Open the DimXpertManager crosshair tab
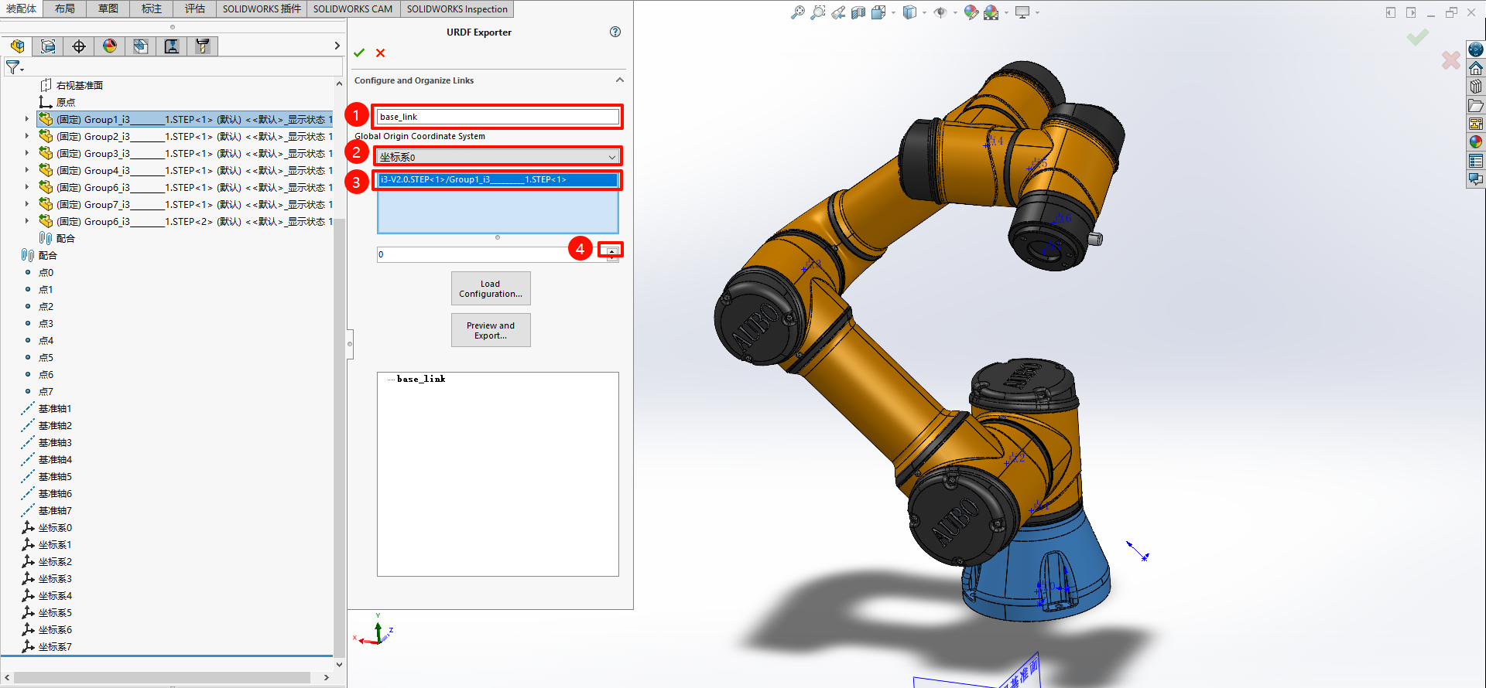Viewport: 1486px width, 688px height. (79, 46)
